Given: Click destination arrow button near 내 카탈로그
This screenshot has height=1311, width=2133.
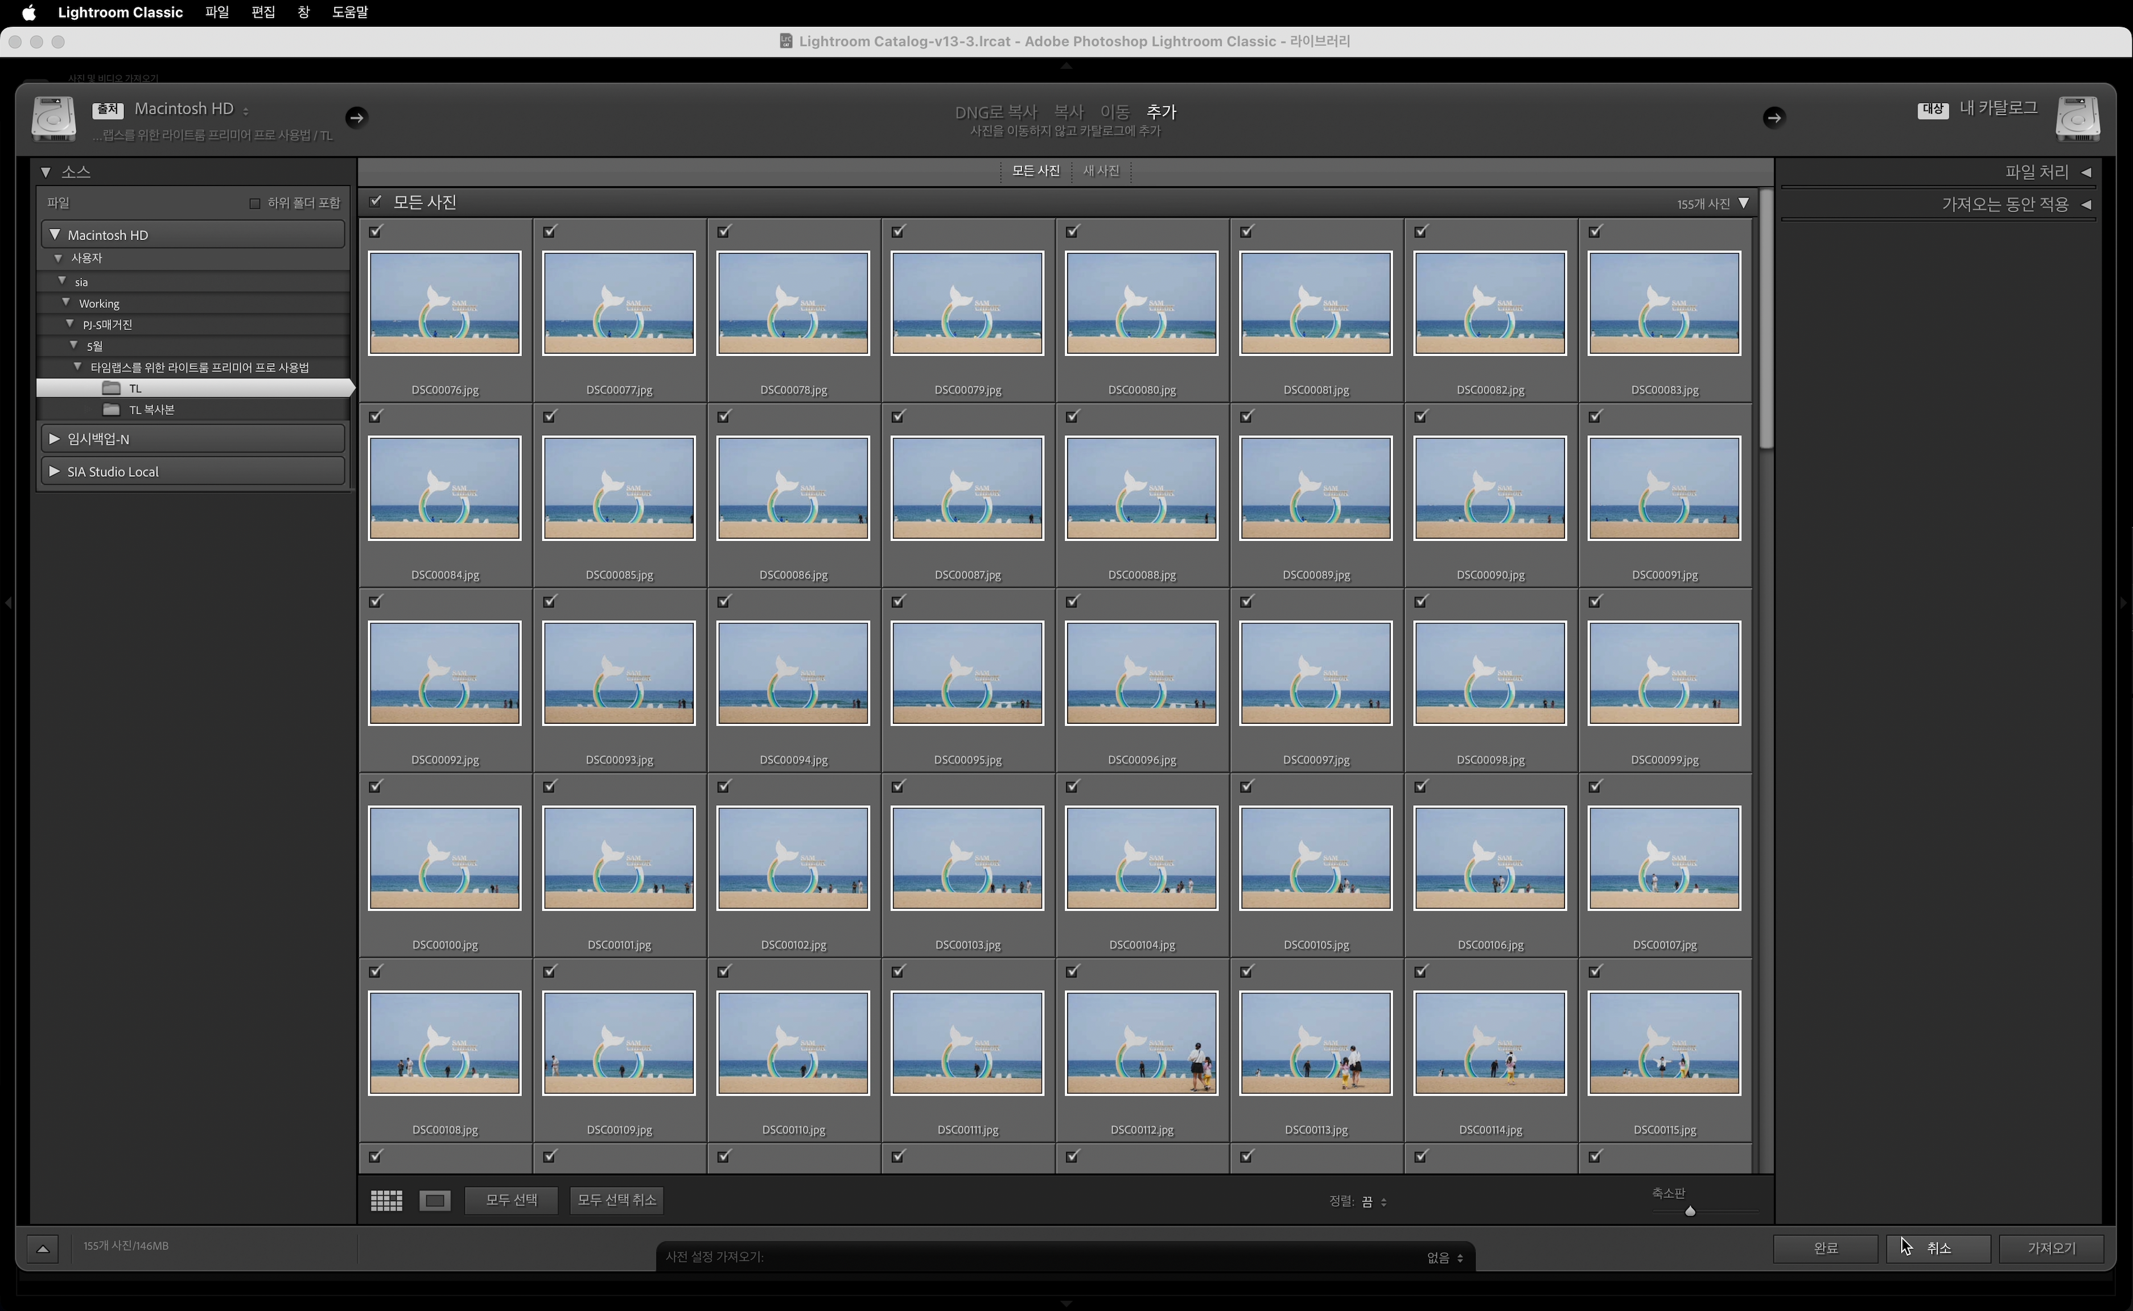Looking at the screenshot, I should [1773, 117].
